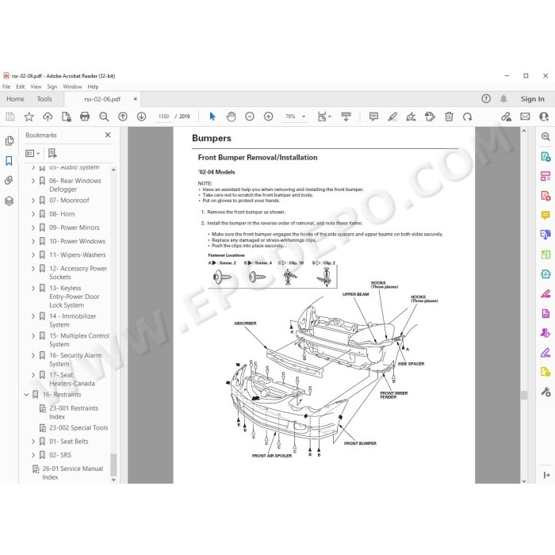Viewport: 555px width, 555px height.
Task: Expand the 07- Moonroof bookmark
Action: click(x=33, y=201)
